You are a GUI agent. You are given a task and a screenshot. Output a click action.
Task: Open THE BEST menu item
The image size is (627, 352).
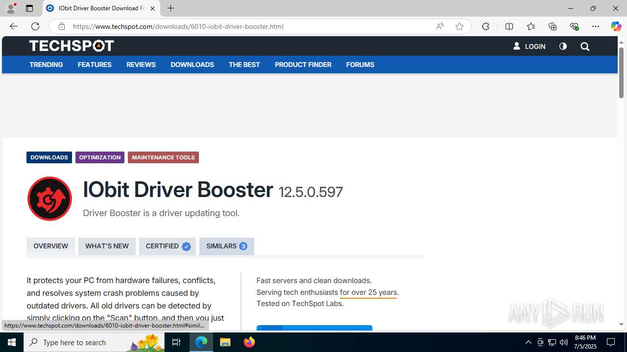(244, 65)
